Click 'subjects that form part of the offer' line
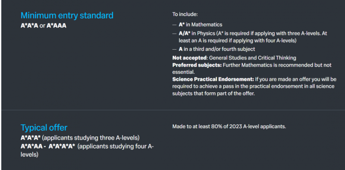Image resolution: width=345 pixels, height=170 pixels. (213, 93)
